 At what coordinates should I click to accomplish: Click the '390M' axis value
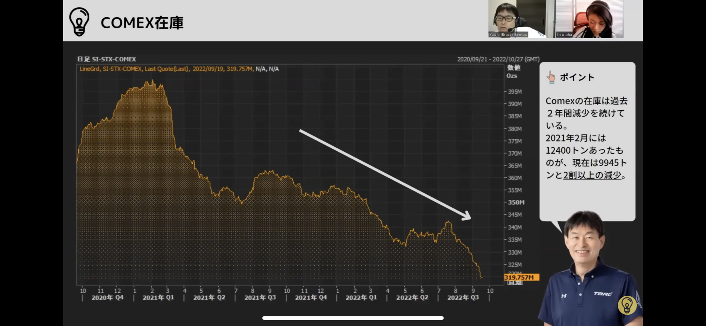515,104
